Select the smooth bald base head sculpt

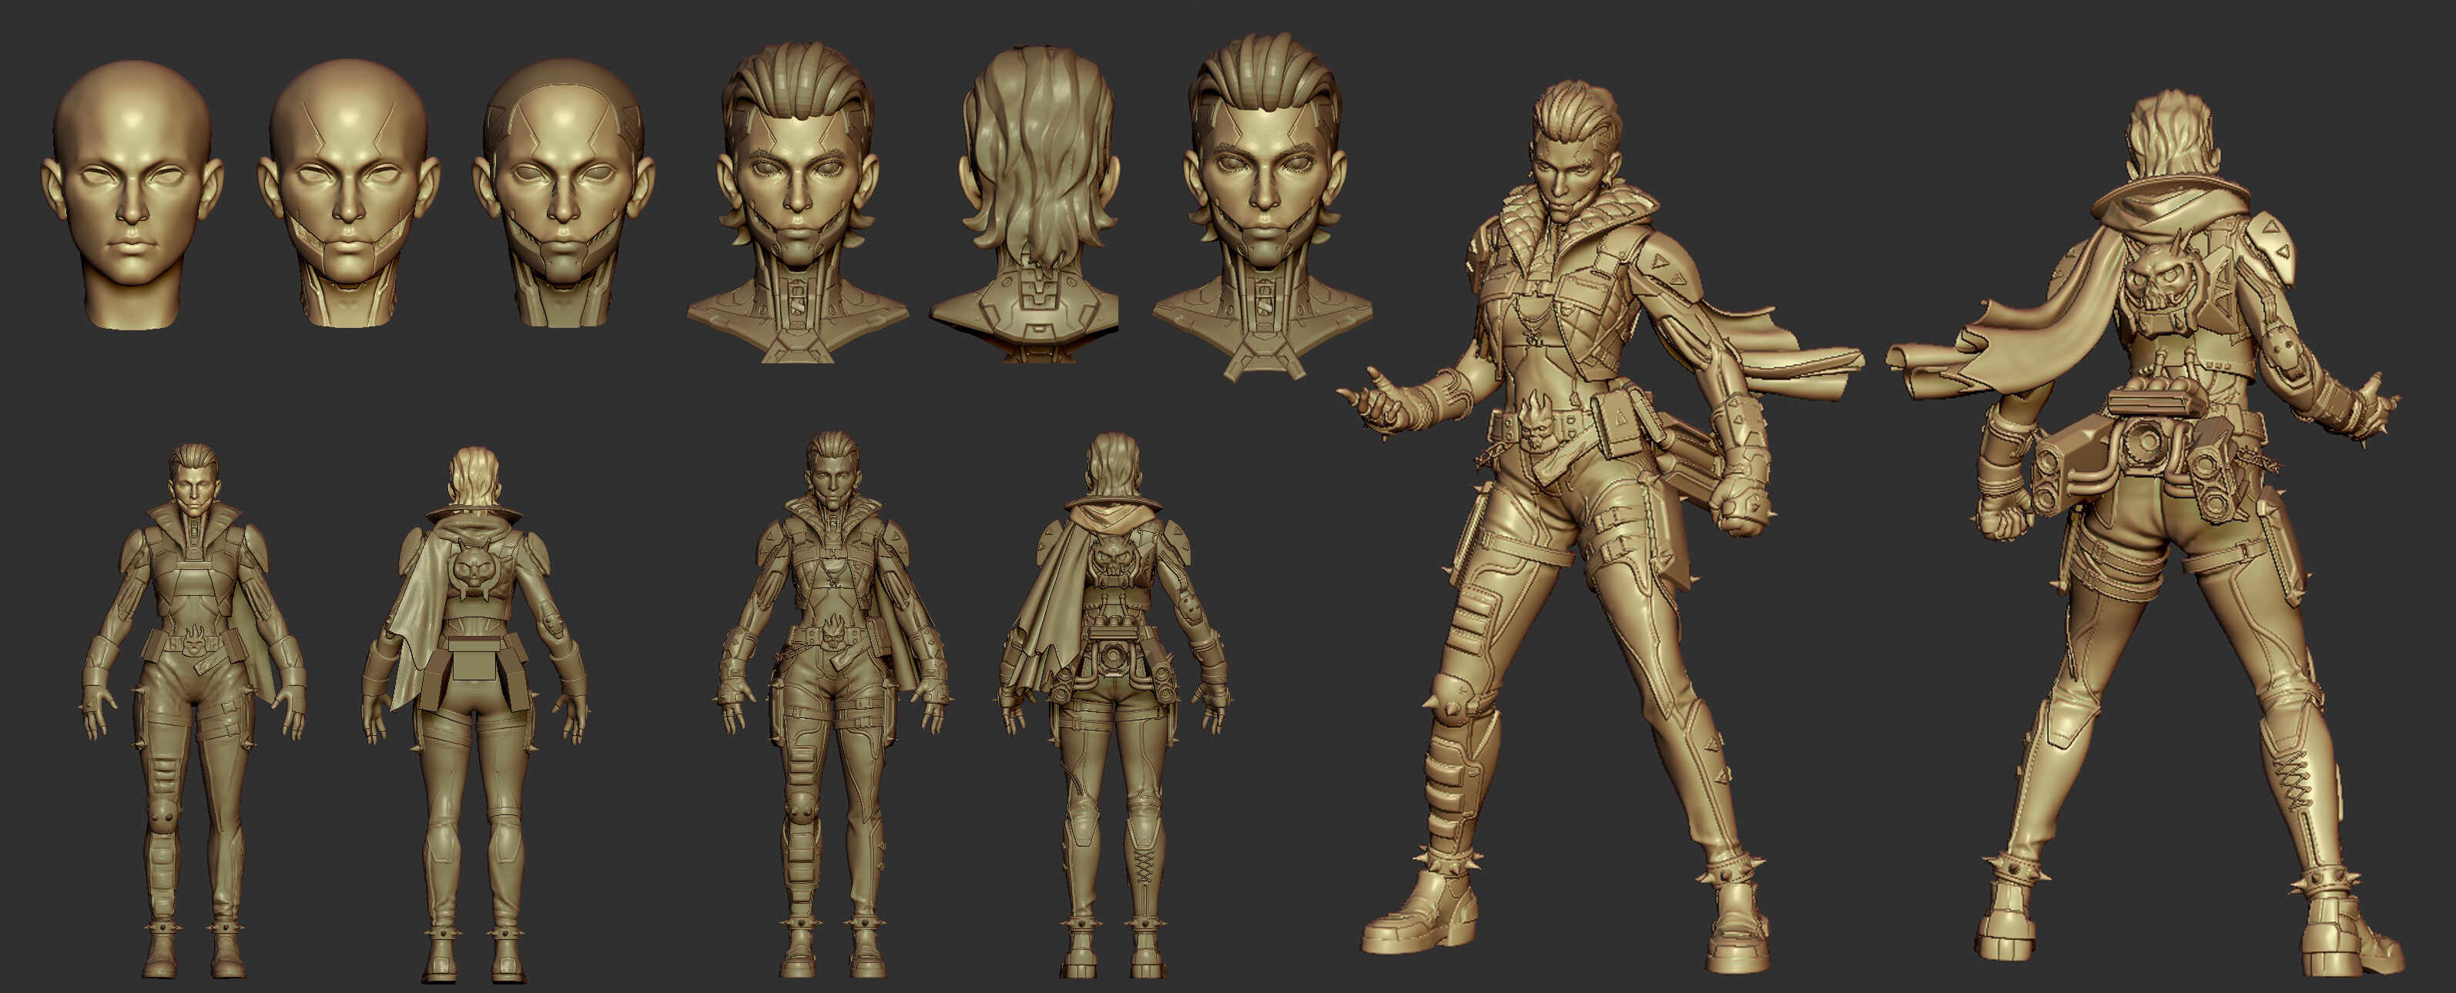[132, 196]
